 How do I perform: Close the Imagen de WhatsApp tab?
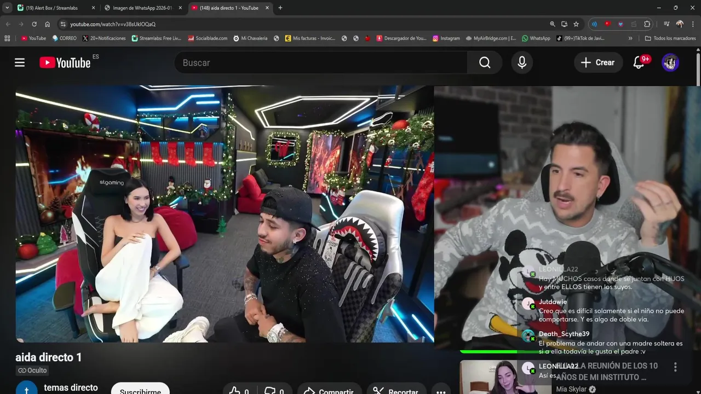(180, 8)
